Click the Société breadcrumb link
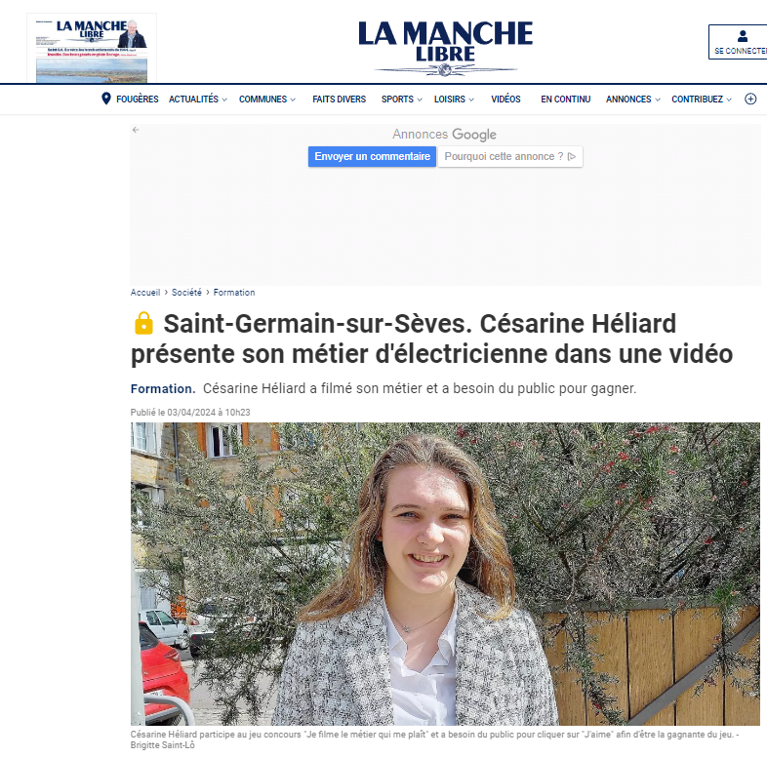Image resolution: width=767 pixels, height=758 pixels. [x=186, y=293]
